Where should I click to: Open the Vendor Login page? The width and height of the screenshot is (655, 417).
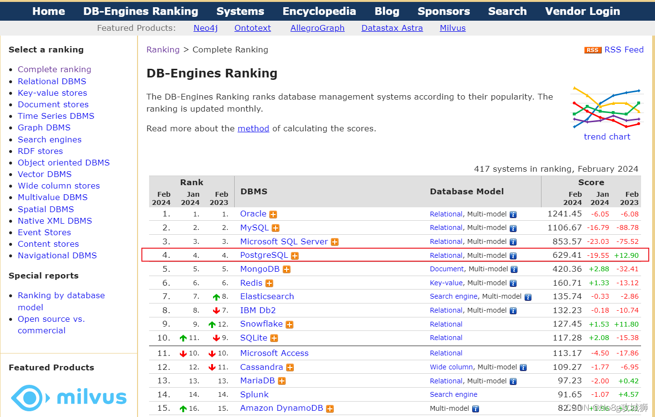click(x=583, y=11)
